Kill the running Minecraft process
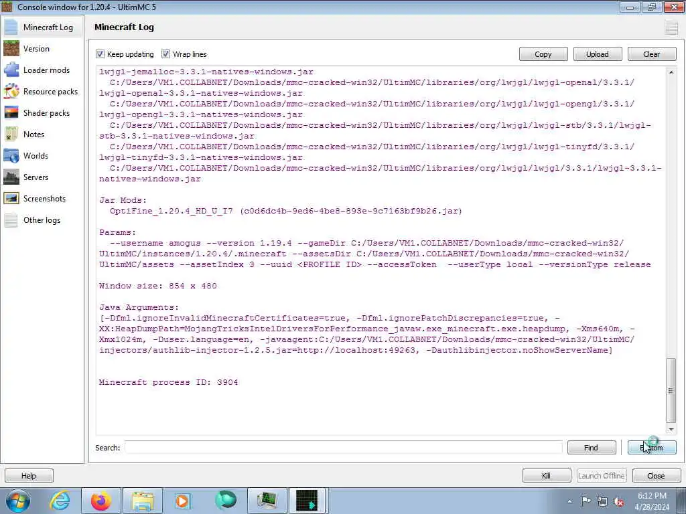The image size is (686, 514). click(x=547, y=476)
